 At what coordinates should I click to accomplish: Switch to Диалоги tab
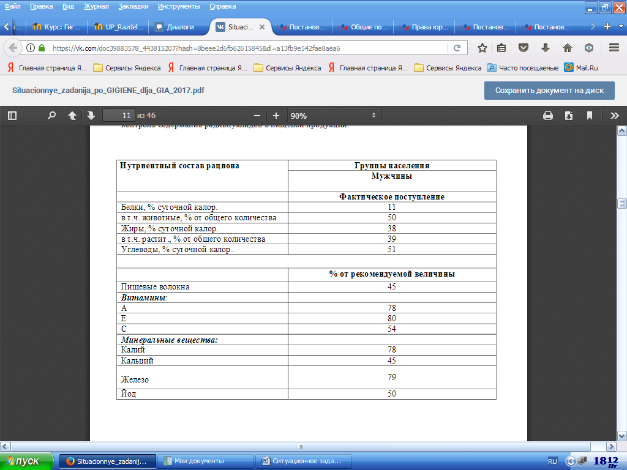(179, 27)
